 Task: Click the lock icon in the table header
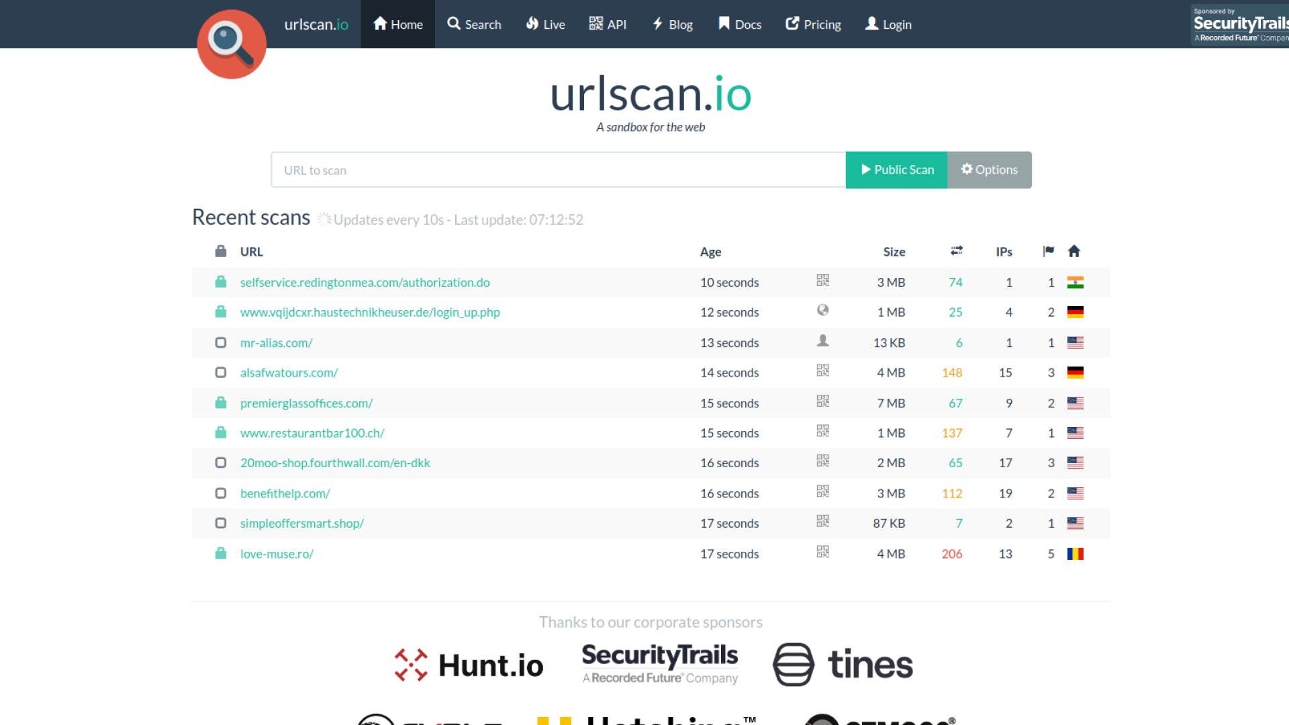pos(220,250)
